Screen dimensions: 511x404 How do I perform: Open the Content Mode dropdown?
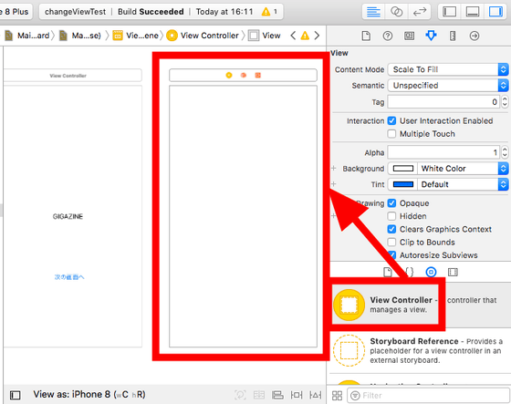click(448, 69)
